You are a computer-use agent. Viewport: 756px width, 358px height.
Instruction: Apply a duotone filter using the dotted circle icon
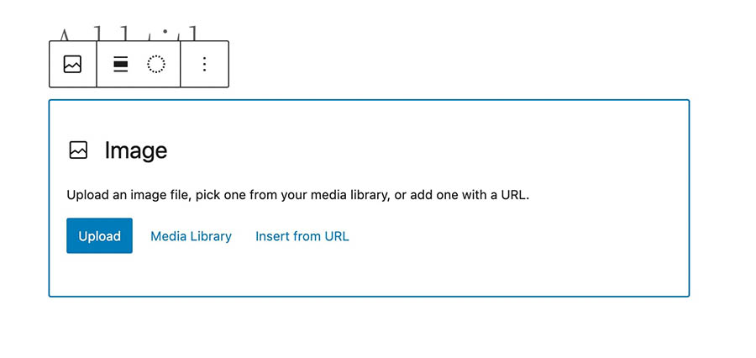click(155, 64)
